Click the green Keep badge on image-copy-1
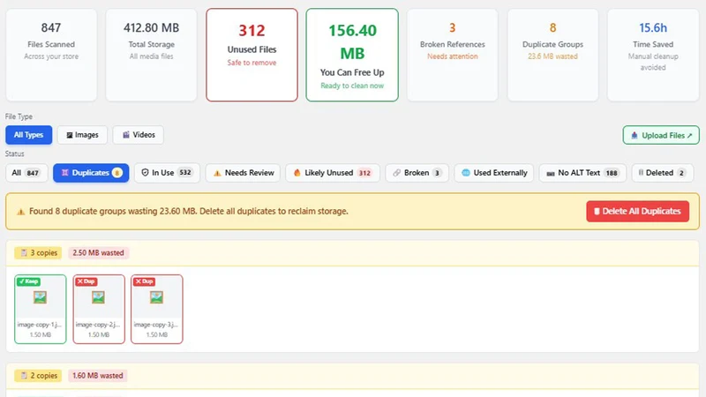 coord(28,281)
